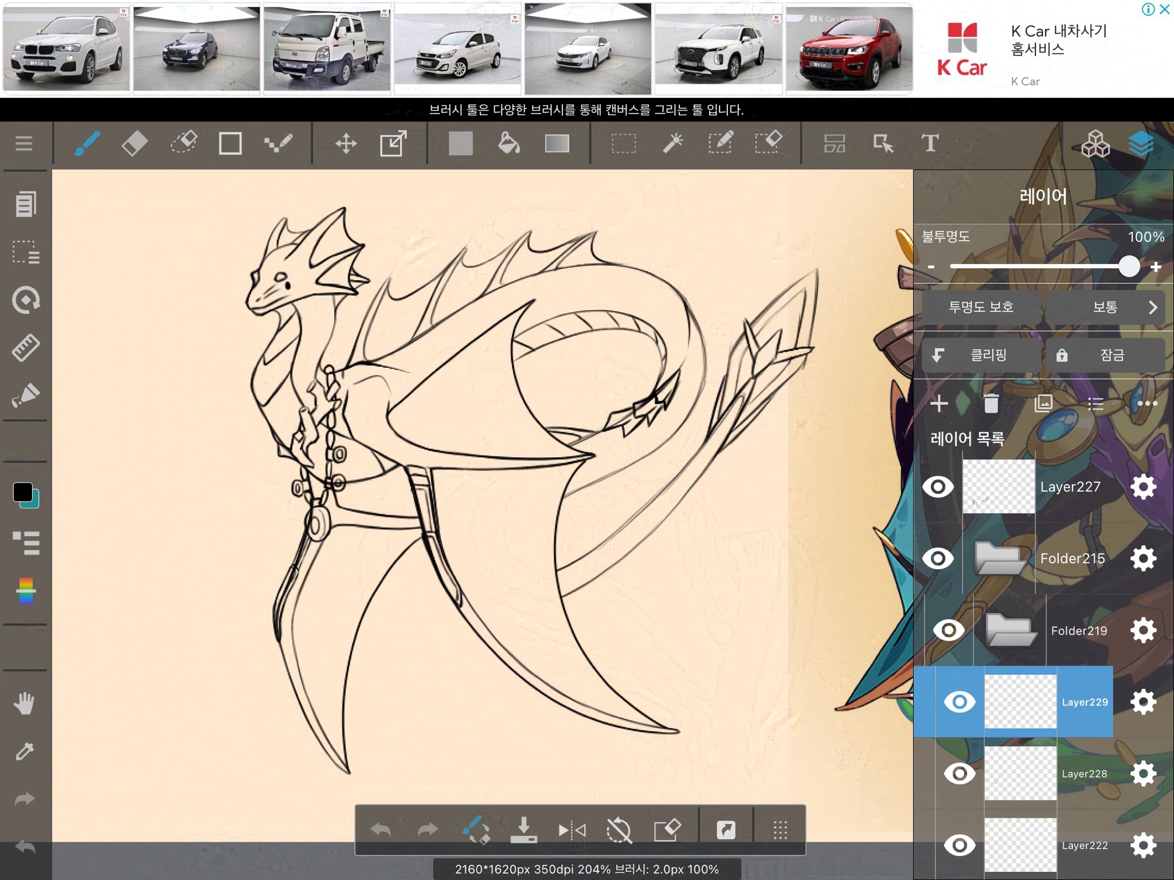Image resolution: width=1174 pixels, height=880 pixels.
Task: Open the hamburger main menu
Action: point(24,143)
